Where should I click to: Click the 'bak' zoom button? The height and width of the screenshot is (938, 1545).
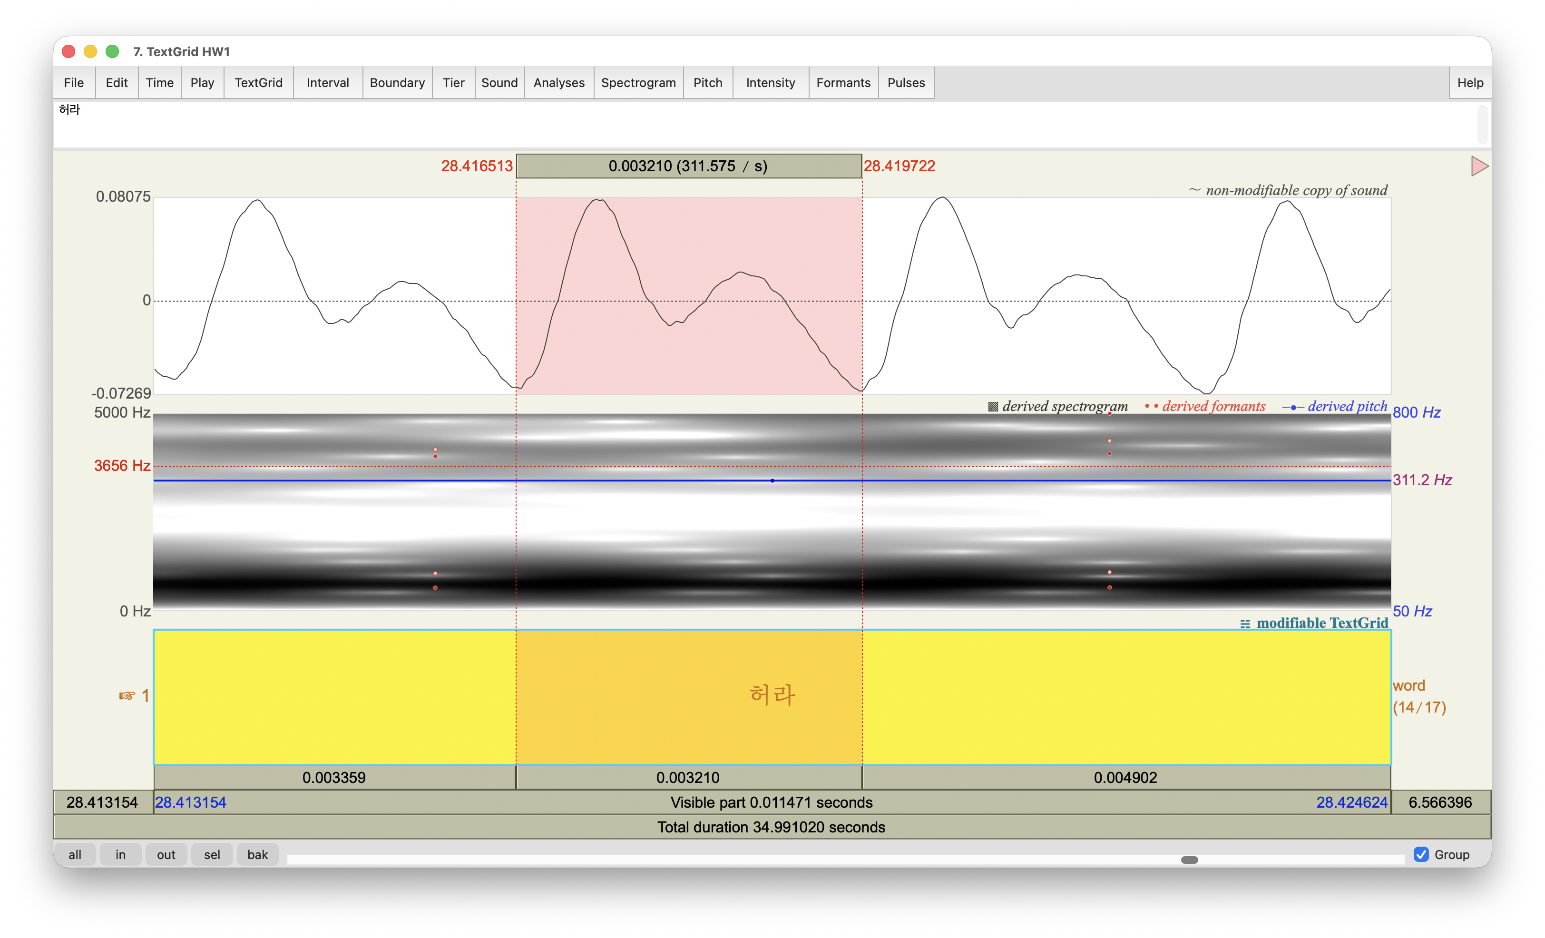(x=257, y=855)
